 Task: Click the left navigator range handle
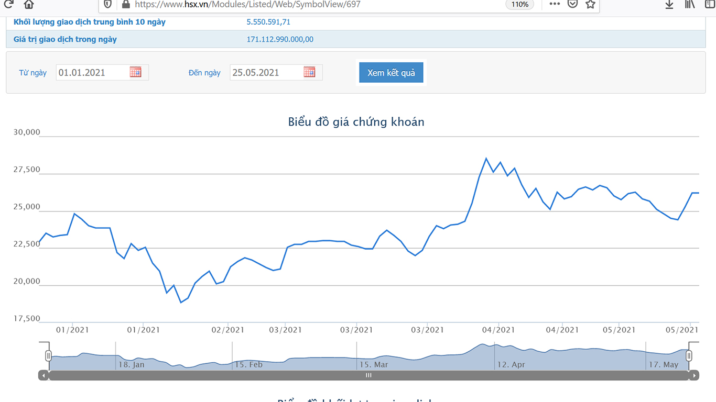pos(48,356)
